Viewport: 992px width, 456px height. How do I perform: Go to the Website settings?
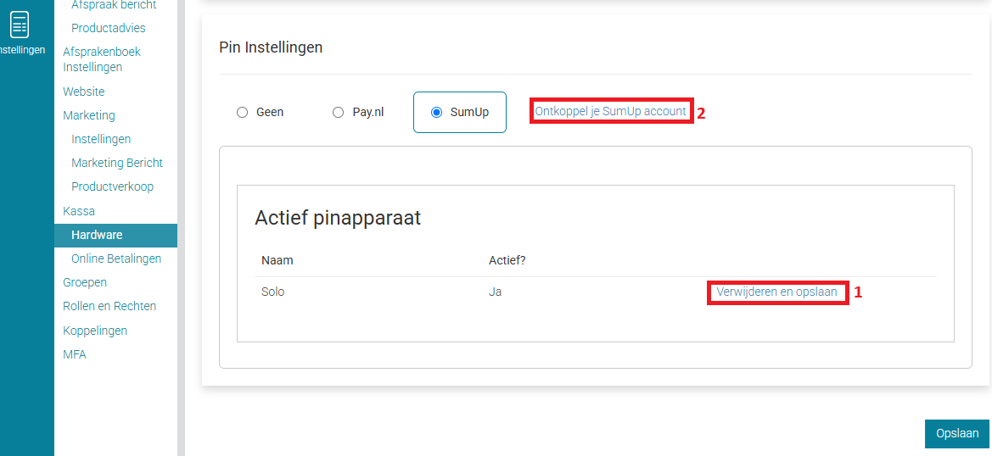pyautogui.click(x=84, y=92)
